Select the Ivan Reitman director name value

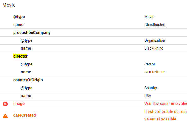tap(155, 72)
